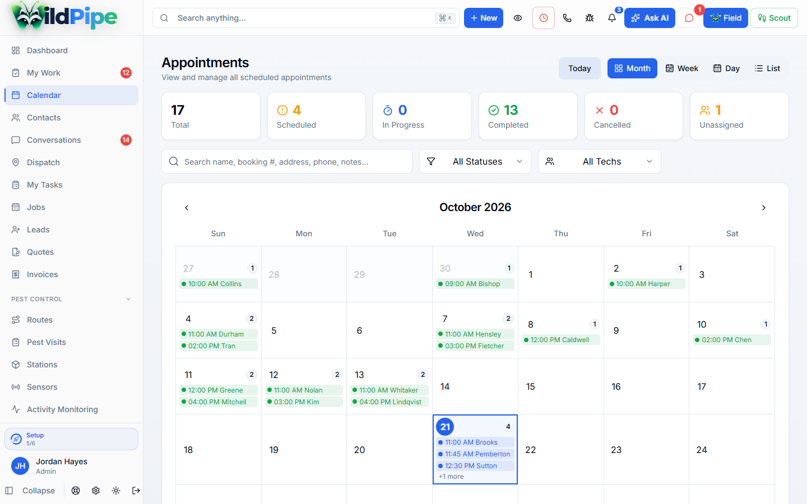This screenshot has width=807, height=504.
Task: Open the chat bubble icon with red badge
Action: 689,18
